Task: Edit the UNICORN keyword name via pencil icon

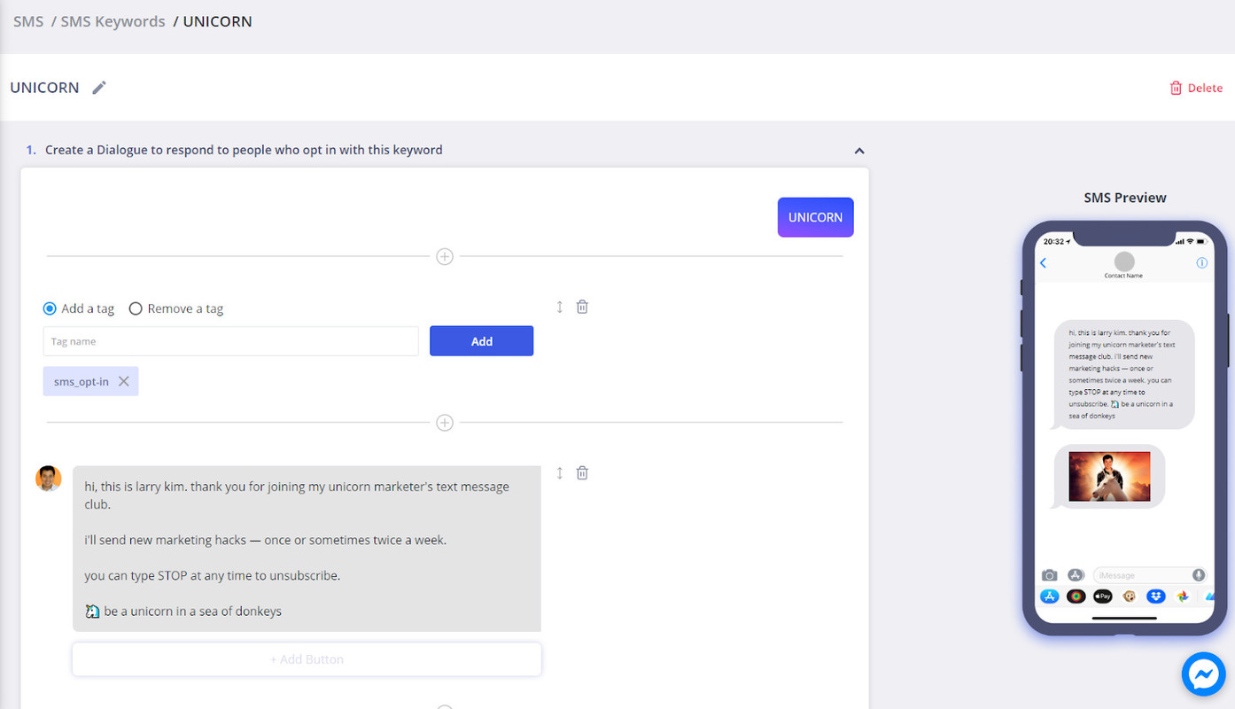Action: (98, 87)
